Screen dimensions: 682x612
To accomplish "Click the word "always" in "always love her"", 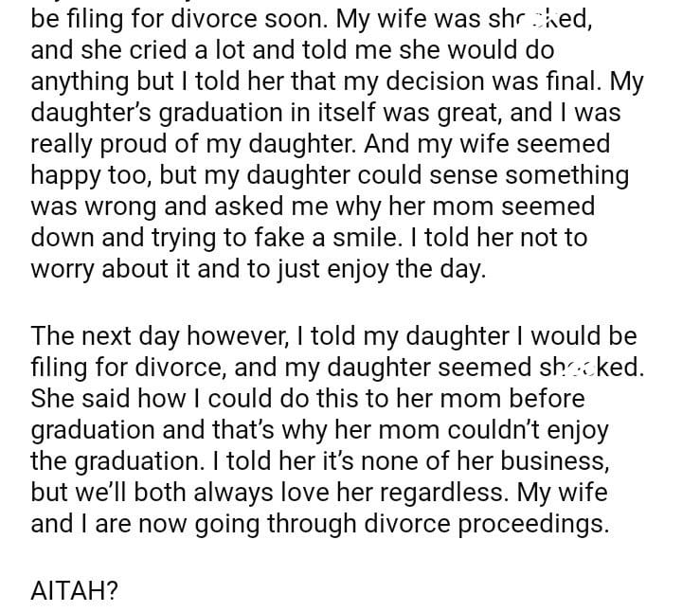I will (257, 493).
